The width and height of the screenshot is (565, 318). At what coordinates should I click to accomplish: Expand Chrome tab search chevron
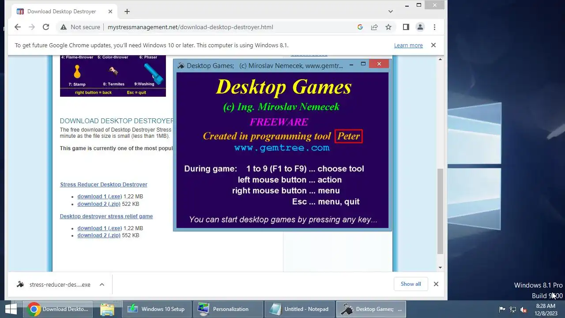click(391, 11)
